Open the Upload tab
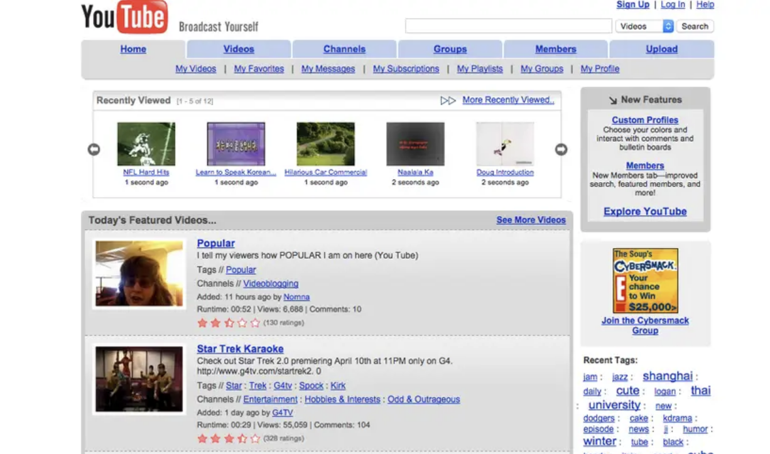This screenshot has width=770, height=454. click(661, 49)
